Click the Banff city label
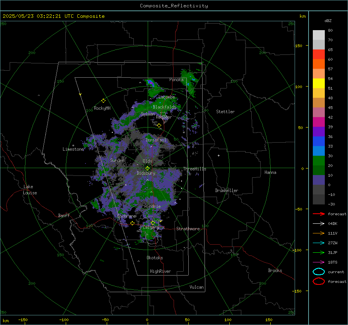The width and height of the screenshot is (348, 325). (x=64, y=215)
